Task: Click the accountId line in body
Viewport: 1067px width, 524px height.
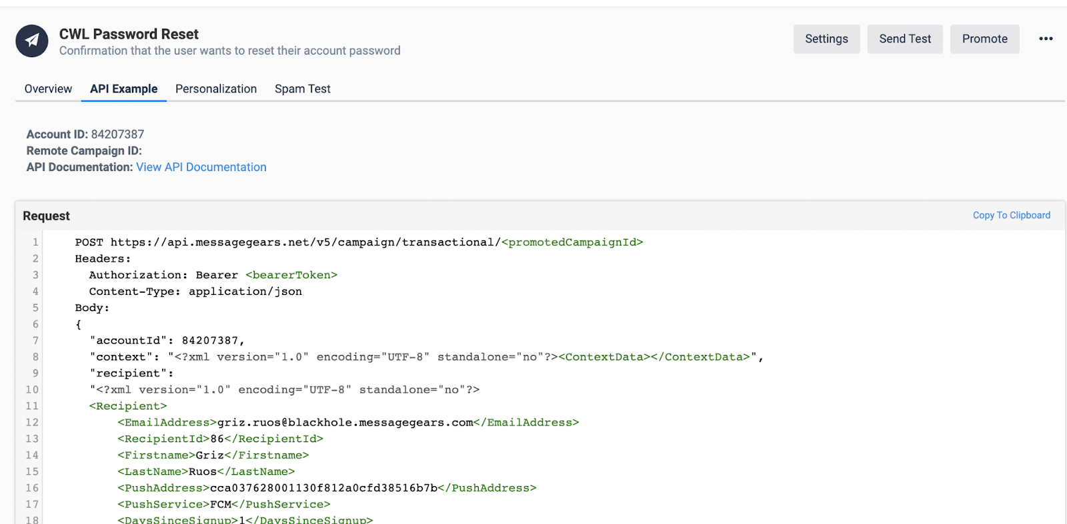Action: [x=167, y=340]
